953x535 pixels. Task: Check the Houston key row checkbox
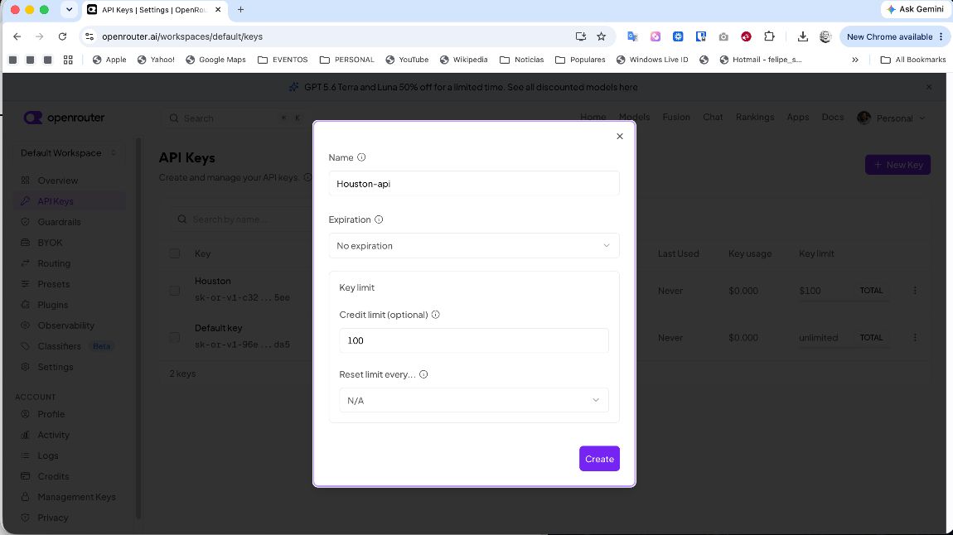point(174,290)
